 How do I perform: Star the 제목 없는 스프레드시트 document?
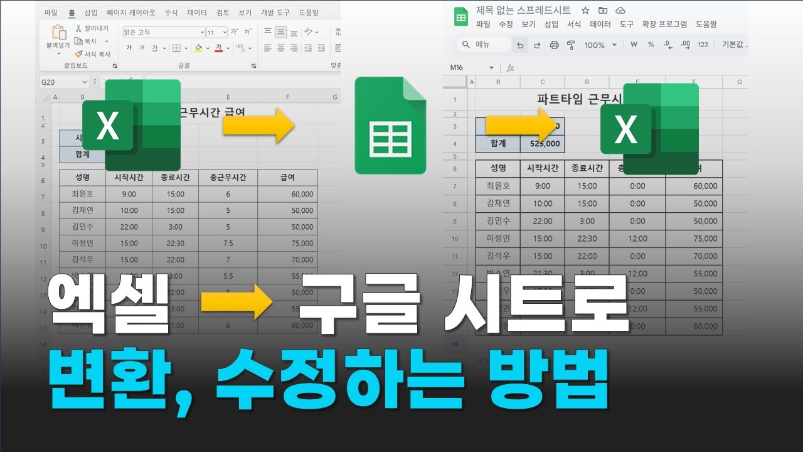click(x=585, y=10)
